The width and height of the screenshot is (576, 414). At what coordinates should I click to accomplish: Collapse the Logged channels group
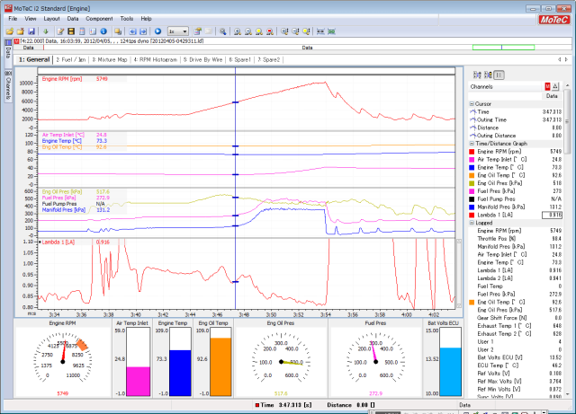pos(472,223)
